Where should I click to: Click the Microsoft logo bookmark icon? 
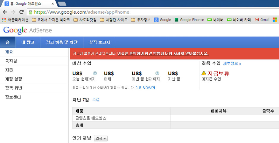click(275, 20)
